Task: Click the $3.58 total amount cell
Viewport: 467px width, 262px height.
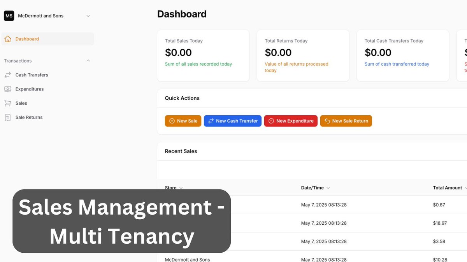Action: [x=439, y=241]
